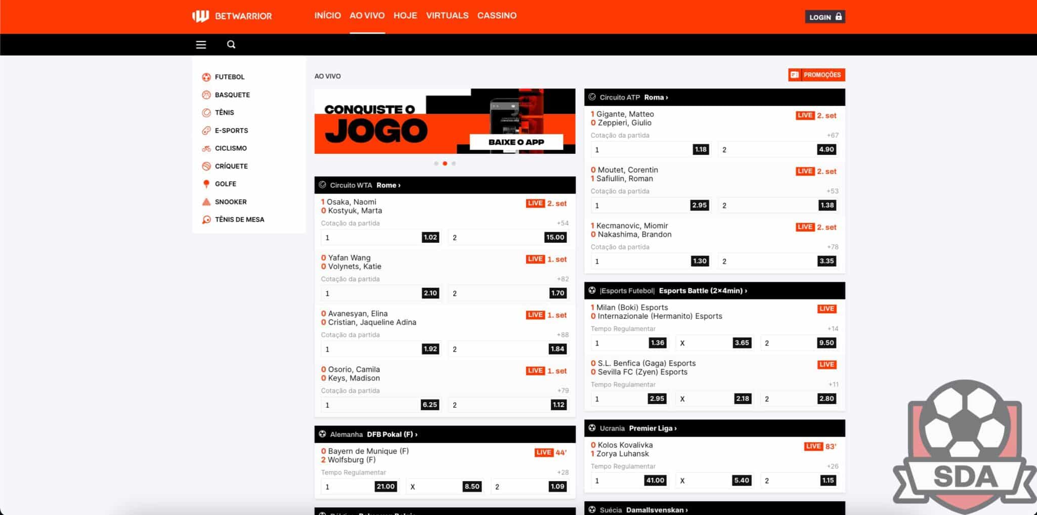Select the draw at 3.65 for Milan Esports
Image resolution: width=1037 pixels, height=515 pixels.
[714, 343]
